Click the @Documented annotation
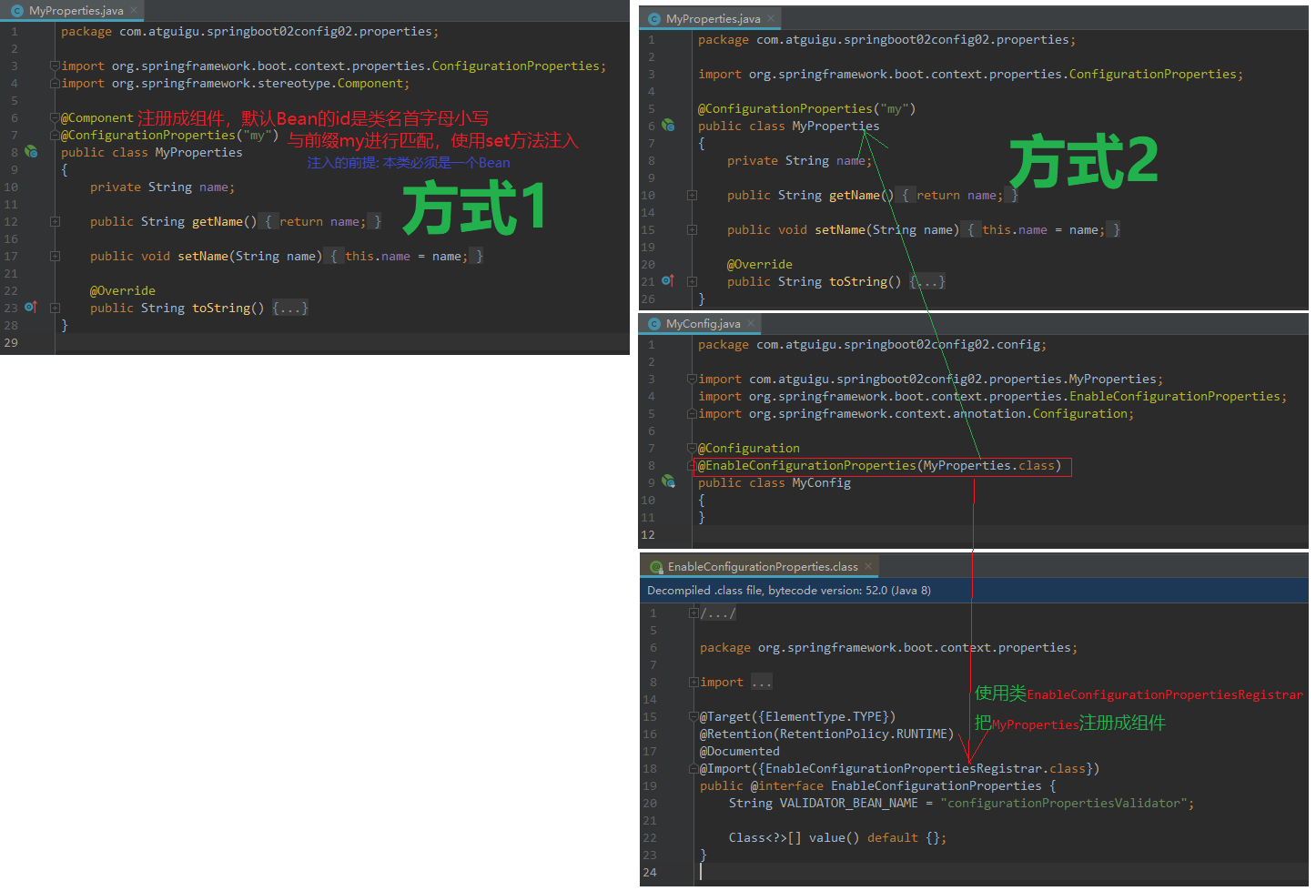The image size is (1316, 891). pos(740,751)
